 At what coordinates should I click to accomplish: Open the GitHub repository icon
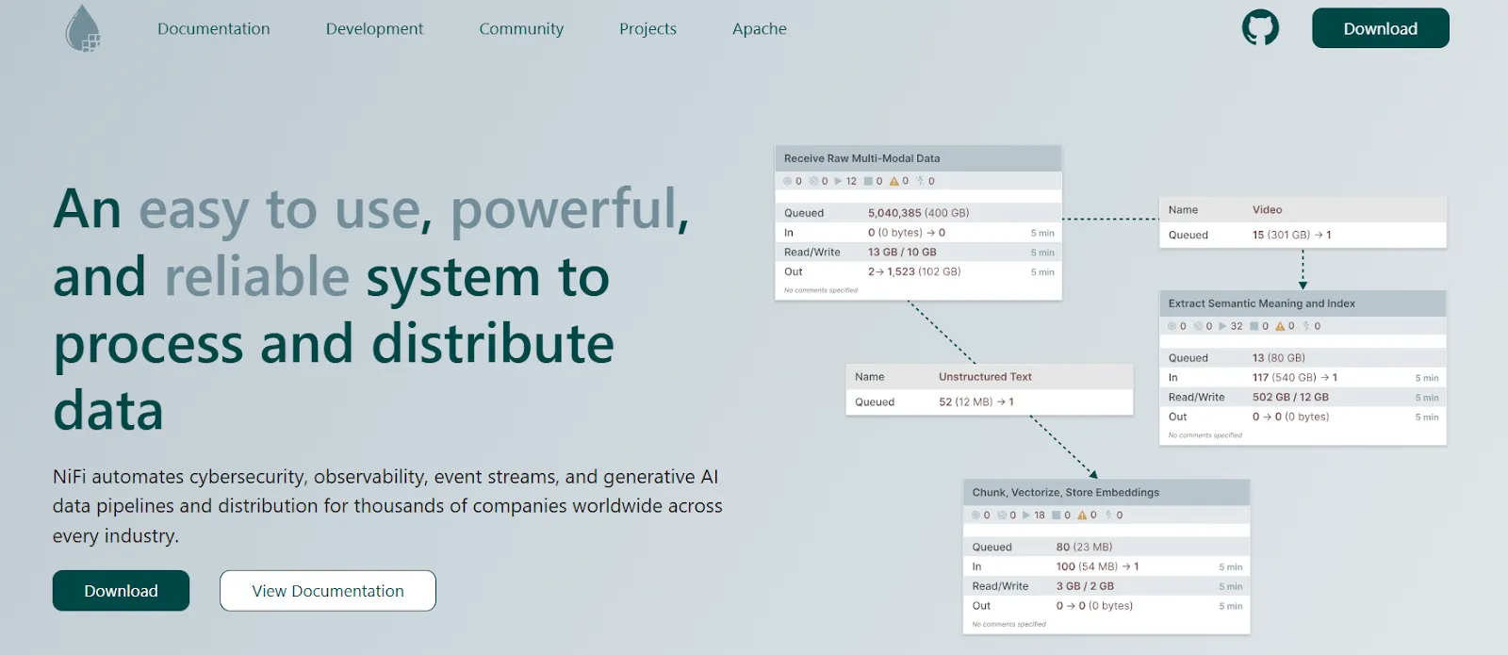[x=1260, y=28]
